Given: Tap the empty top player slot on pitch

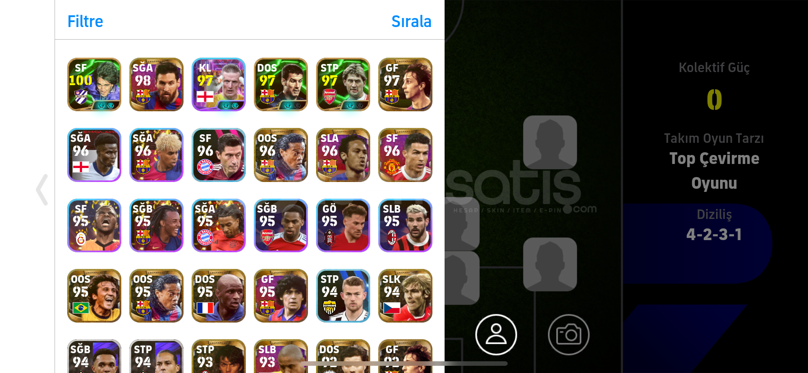Looking at the screenshot, I should [550, 142].
